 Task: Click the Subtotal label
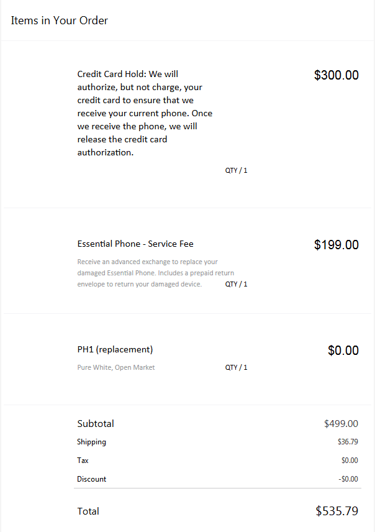tap(96, 423)
